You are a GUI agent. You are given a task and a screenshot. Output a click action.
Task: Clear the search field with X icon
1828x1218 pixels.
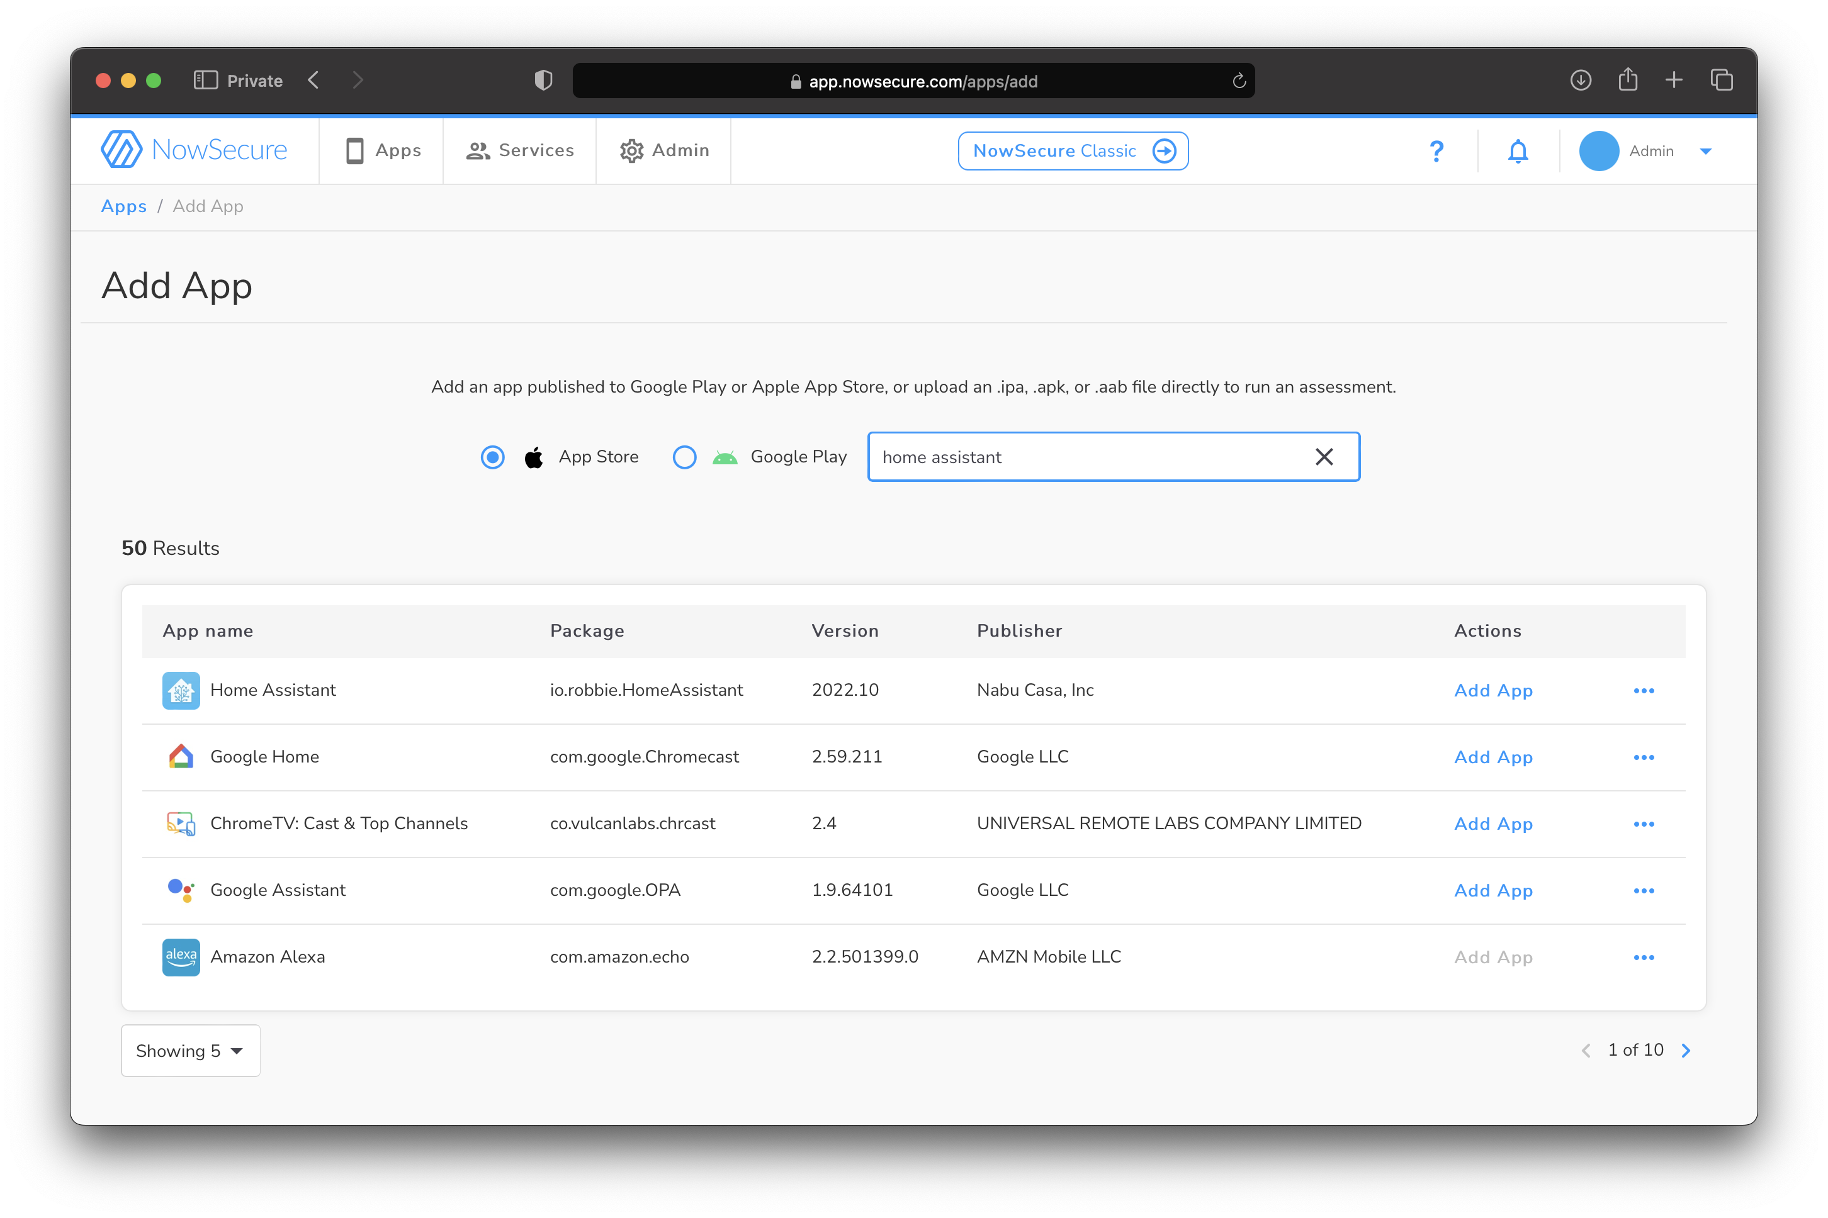[x=1324, y=457]
